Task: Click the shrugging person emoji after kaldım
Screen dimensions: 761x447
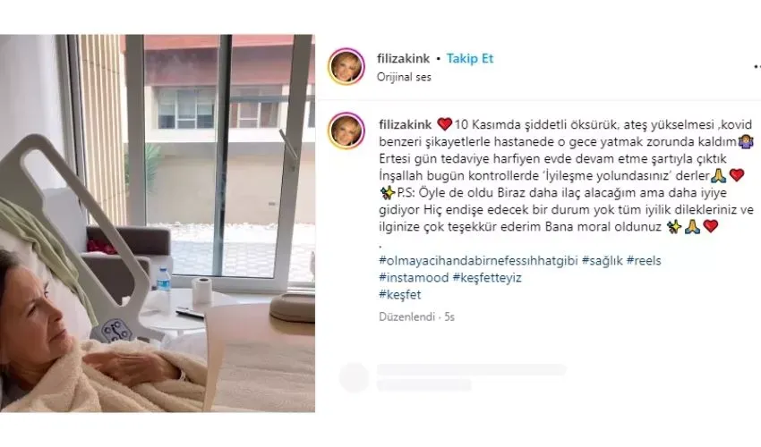Action: pos(746,141)
